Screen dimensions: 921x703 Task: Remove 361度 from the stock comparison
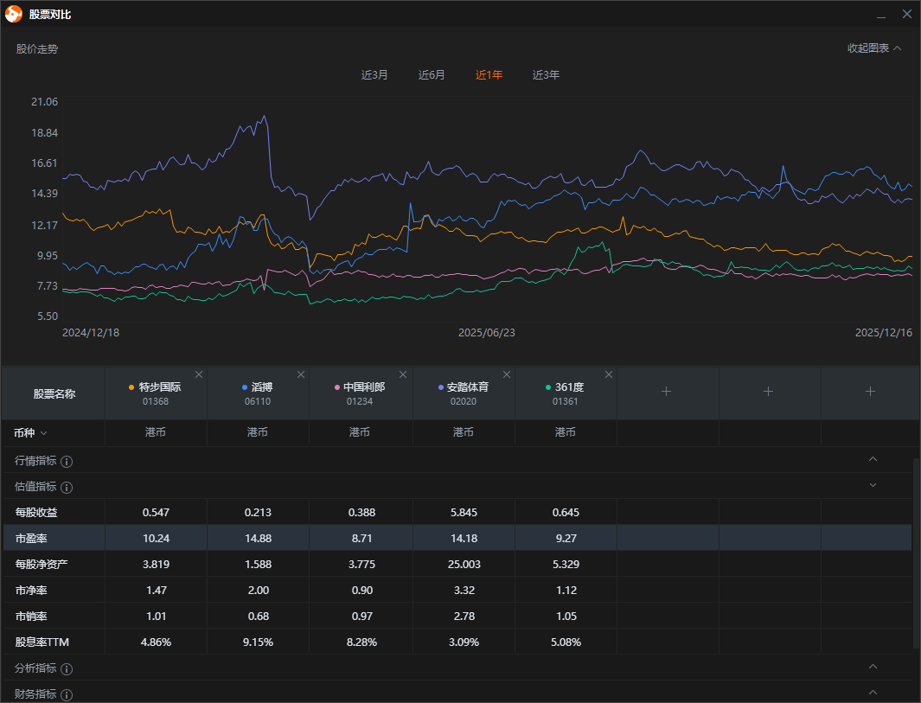click(x=609, y=374)
